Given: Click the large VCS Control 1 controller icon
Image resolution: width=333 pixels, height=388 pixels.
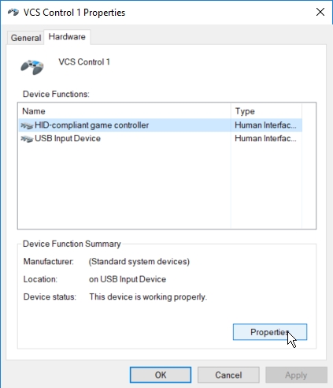Looking at the screenshot, I should pos(32,67).
